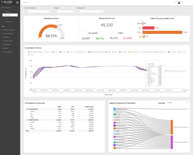Image resolution: width=193 pixels, height=155 pixels.
Task: Open the user profile icon
Action: [179, 2]
